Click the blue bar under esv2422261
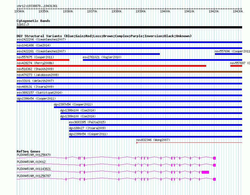 tap(88, 54)
